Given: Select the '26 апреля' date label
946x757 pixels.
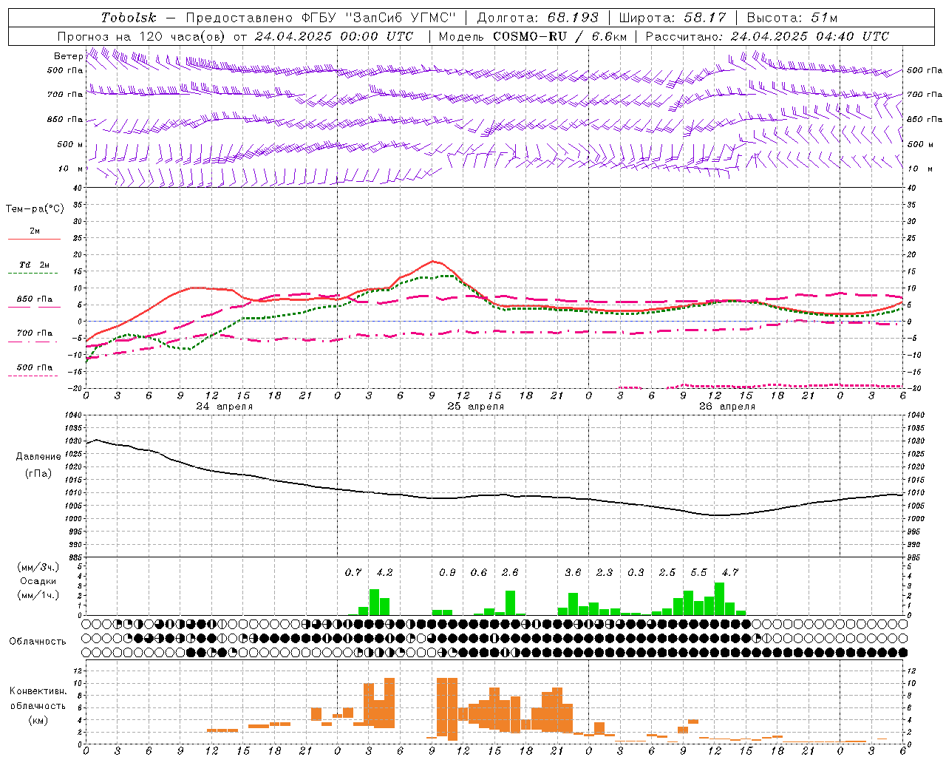Looking at the screenshot, I should (726, 407).
